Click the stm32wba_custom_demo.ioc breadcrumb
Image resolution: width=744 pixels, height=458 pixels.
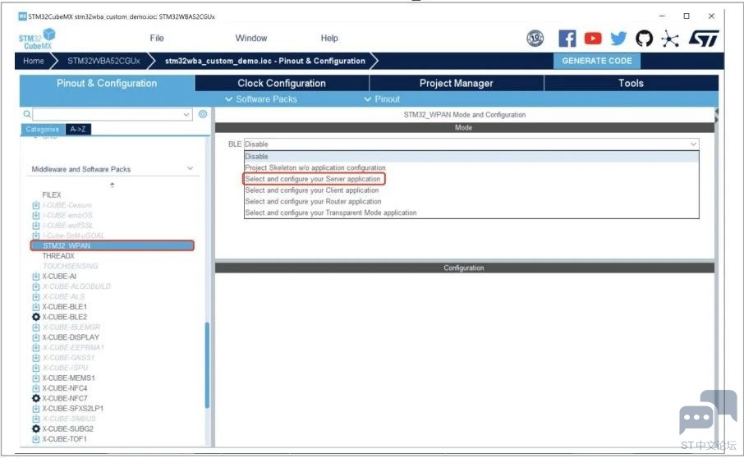click(x=265, y=61)
